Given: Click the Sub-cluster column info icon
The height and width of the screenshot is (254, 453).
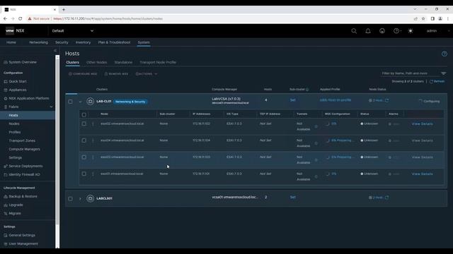Looking at the screenshot, I should point(307,90).
